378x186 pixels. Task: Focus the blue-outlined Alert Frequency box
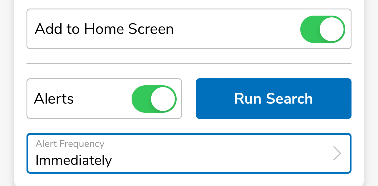click(189, 153)
